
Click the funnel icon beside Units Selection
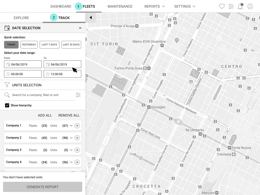[x=7, y=85]
